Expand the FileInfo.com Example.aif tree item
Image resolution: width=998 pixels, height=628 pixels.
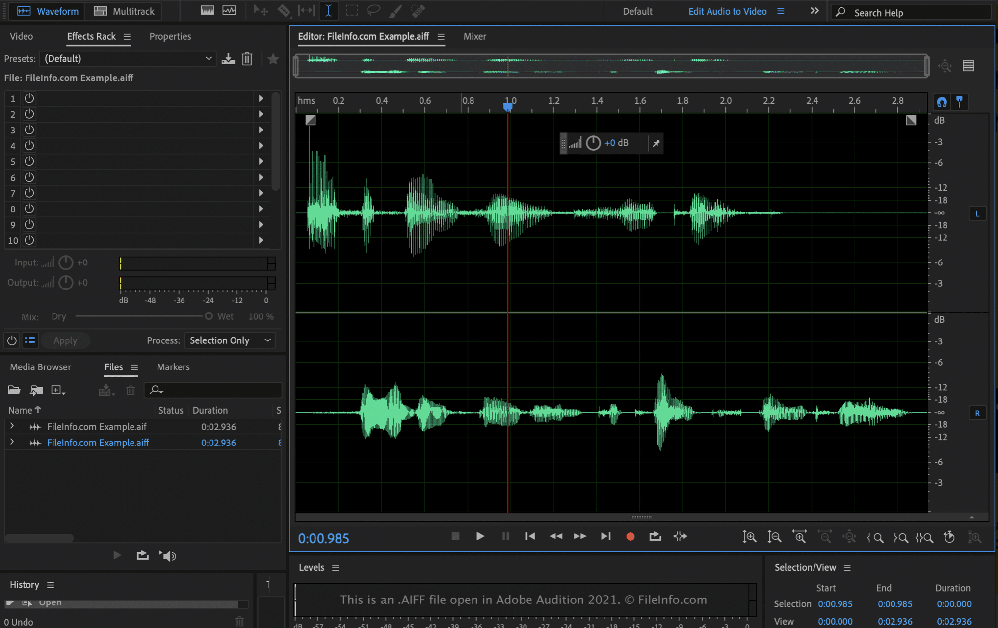(x=12, y=426)
